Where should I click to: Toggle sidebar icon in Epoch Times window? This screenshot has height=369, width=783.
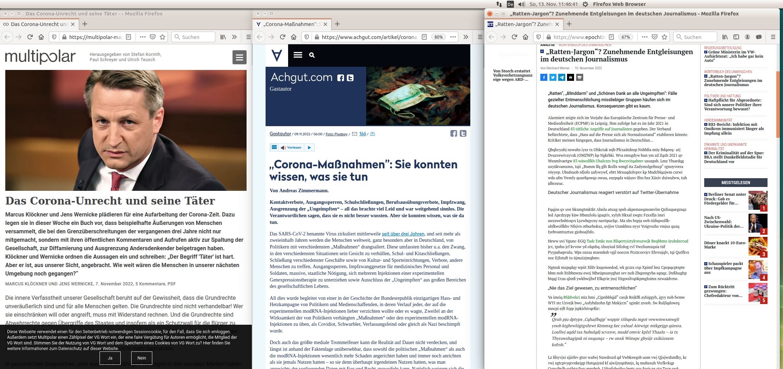click(736, 37)
